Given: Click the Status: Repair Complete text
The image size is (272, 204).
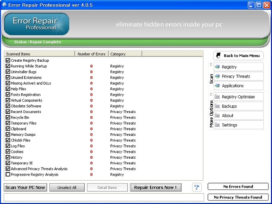Looking at the screenshot, I should coord(38,42).
